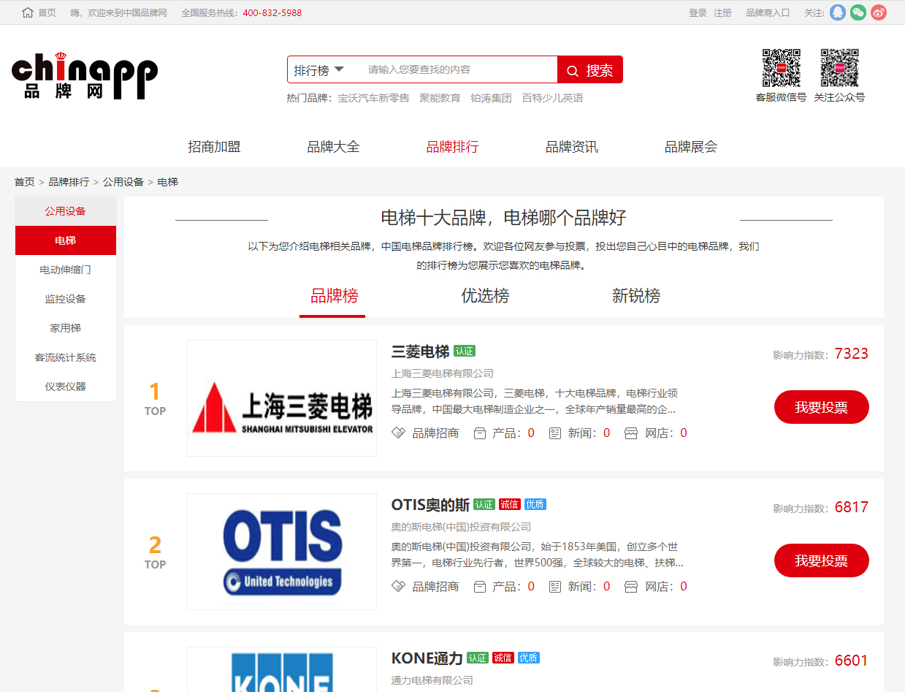Switch to the 新锐榜 tab
The image size is (905, 692).
[636, 296]
